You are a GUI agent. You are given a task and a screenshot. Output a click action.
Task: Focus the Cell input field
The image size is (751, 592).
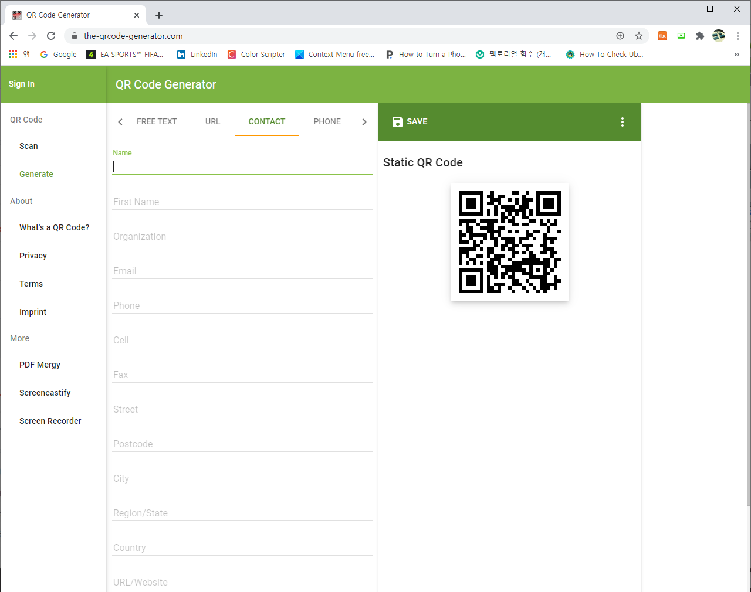coord(242,340)
